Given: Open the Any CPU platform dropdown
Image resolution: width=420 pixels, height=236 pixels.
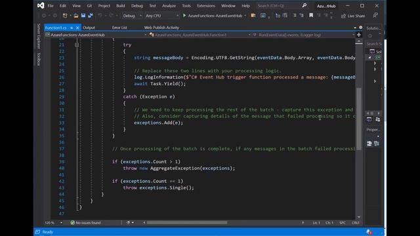Looking at the screenshot, I should pyautogui.click(x=162, y=16).
